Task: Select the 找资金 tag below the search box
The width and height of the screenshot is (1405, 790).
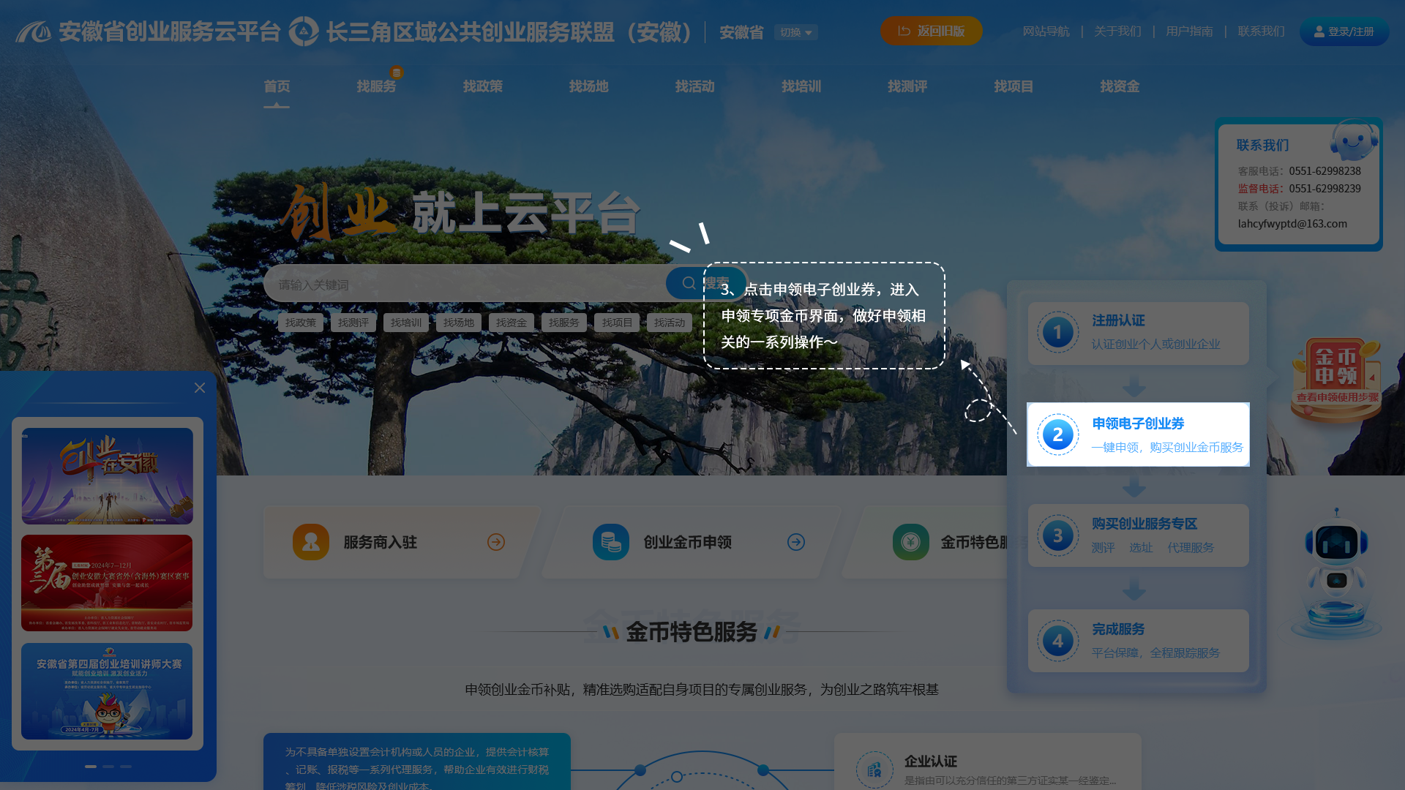Action: pos(512,323)
